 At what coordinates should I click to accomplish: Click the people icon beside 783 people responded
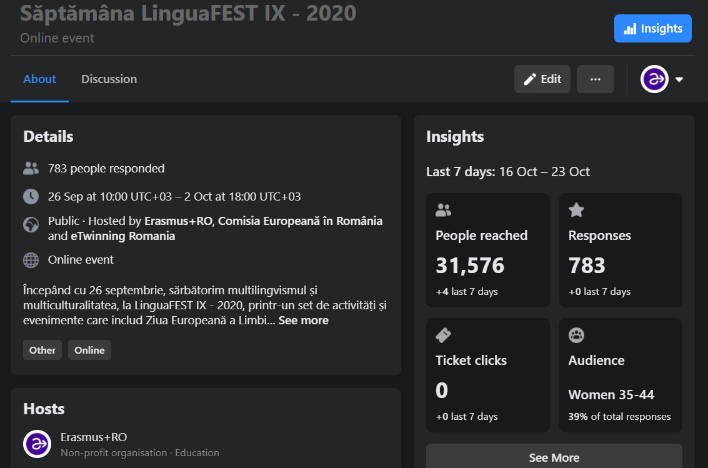(31, 168)
